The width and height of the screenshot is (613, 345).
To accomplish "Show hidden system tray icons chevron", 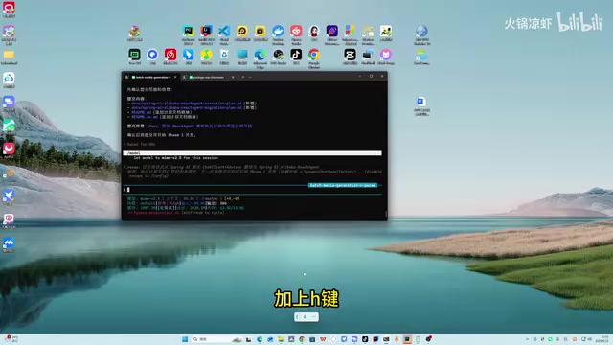I will [x=527, y=339].
